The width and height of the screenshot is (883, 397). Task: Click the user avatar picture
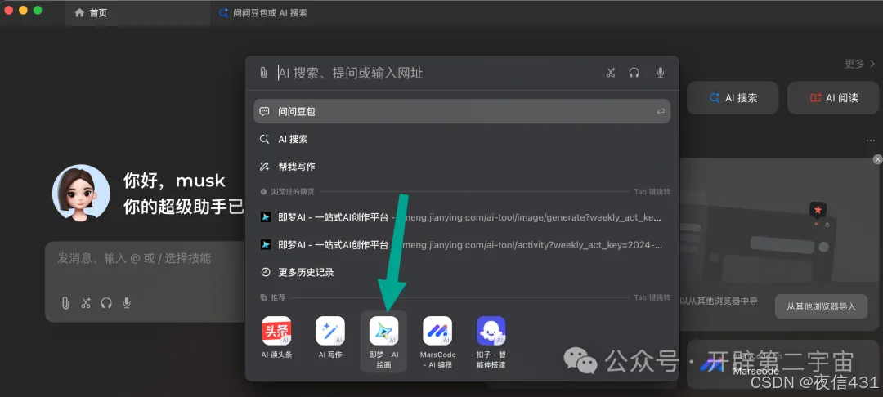[x=81, y=193]
